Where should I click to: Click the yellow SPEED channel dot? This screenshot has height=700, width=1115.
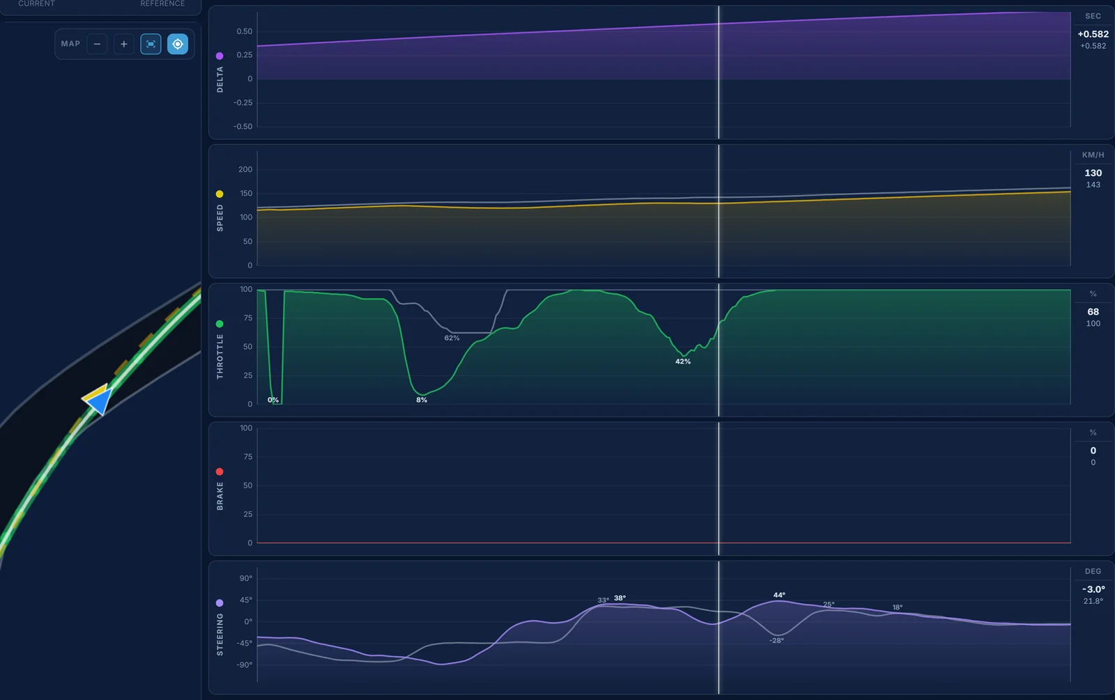tap(220, 194)
